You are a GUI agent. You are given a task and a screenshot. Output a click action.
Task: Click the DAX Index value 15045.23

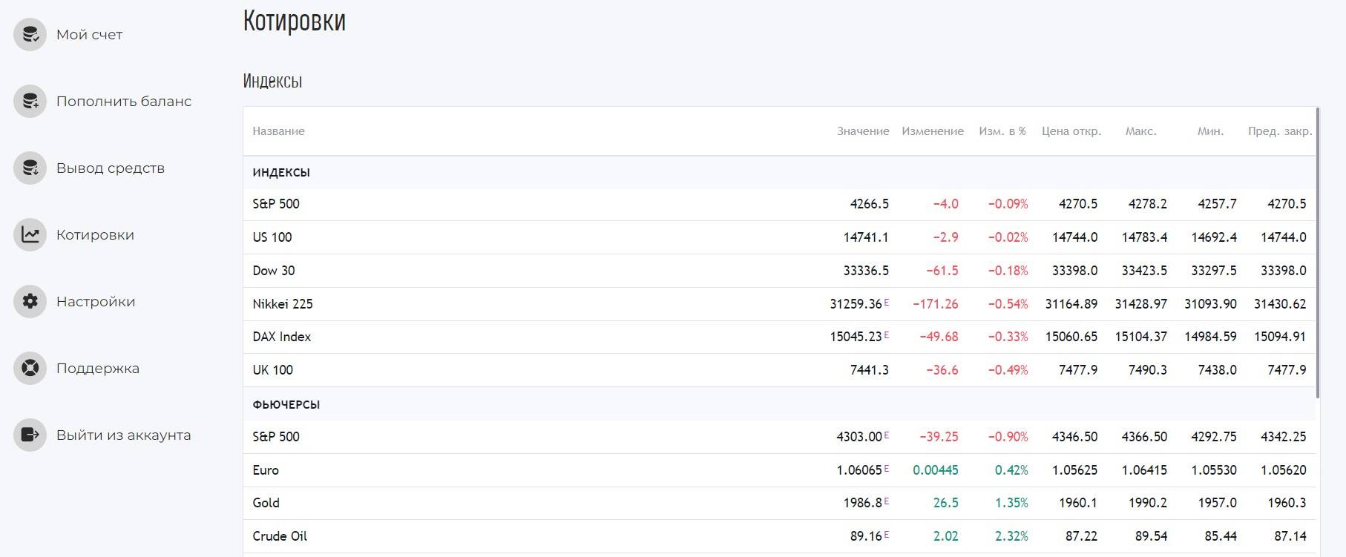[x=856, y=337]
